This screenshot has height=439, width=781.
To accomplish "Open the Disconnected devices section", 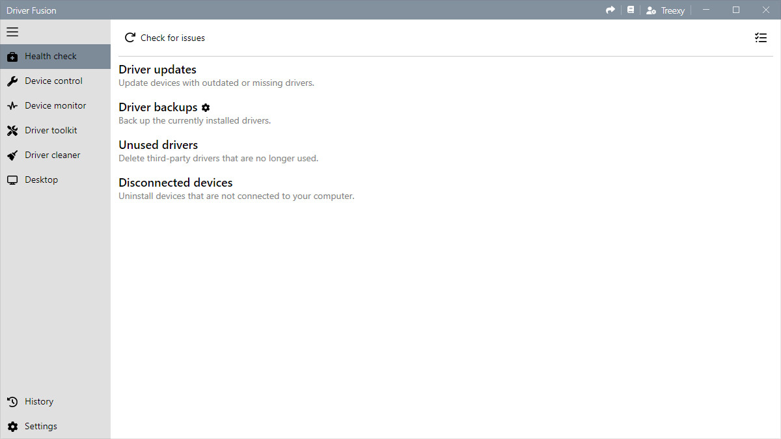I will [175, 183].
